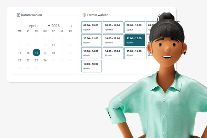Click the highlighted 11:00 - 12:00 slot
The height and width of the screenshot is (138, 207).
[135, 40]
